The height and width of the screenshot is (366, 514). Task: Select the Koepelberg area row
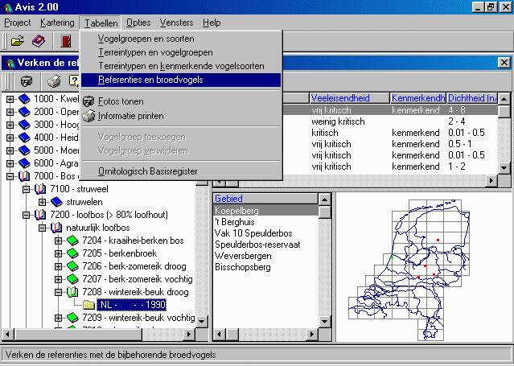[x=266, y=211]
